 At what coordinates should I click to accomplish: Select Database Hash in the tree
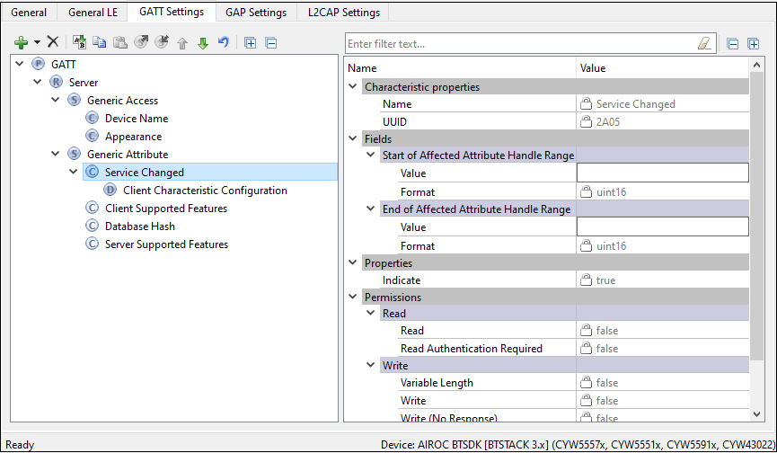pyautogui.click(x=139, y=226)
